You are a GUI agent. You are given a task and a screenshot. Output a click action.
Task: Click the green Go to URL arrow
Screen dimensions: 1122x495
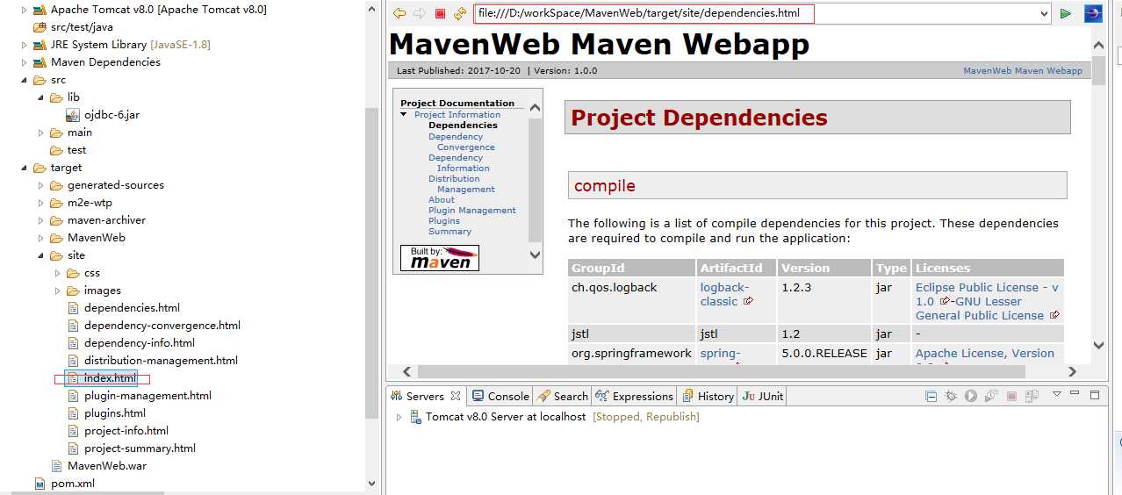coord(1066,14)
